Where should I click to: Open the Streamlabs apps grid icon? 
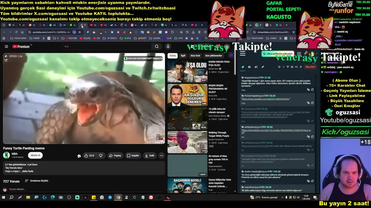click(299, 54)
